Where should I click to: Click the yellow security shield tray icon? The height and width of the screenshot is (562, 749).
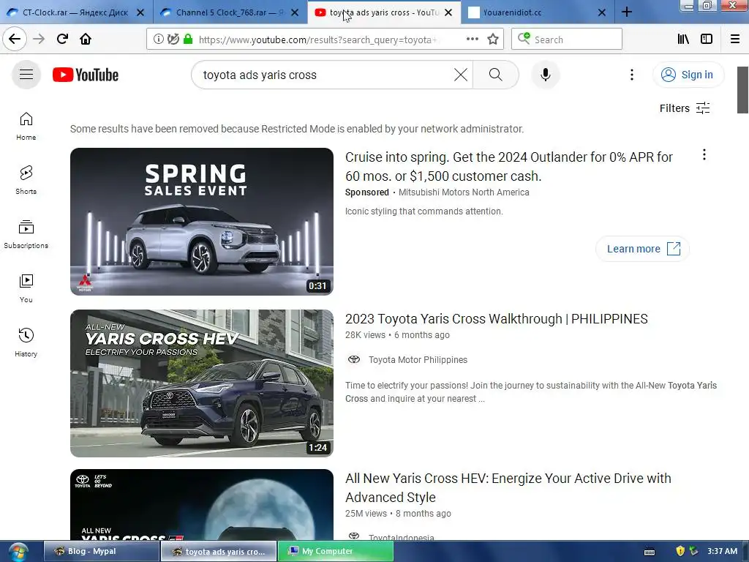[x=680, y=551]
